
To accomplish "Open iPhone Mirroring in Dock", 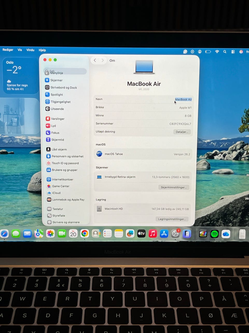I will (187, 234).
